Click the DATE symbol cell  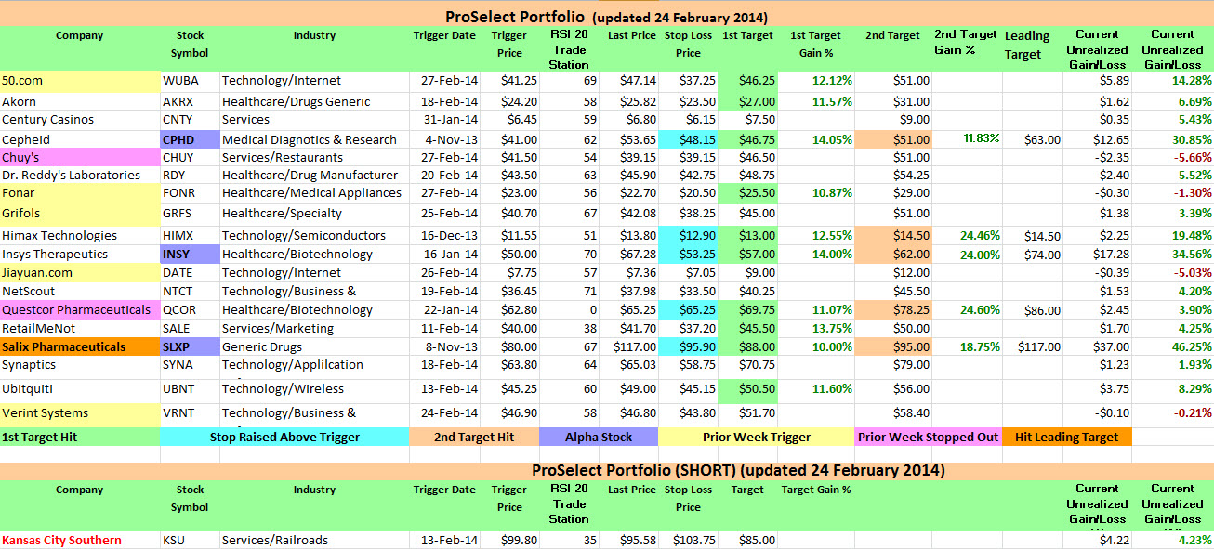[190, 272]
